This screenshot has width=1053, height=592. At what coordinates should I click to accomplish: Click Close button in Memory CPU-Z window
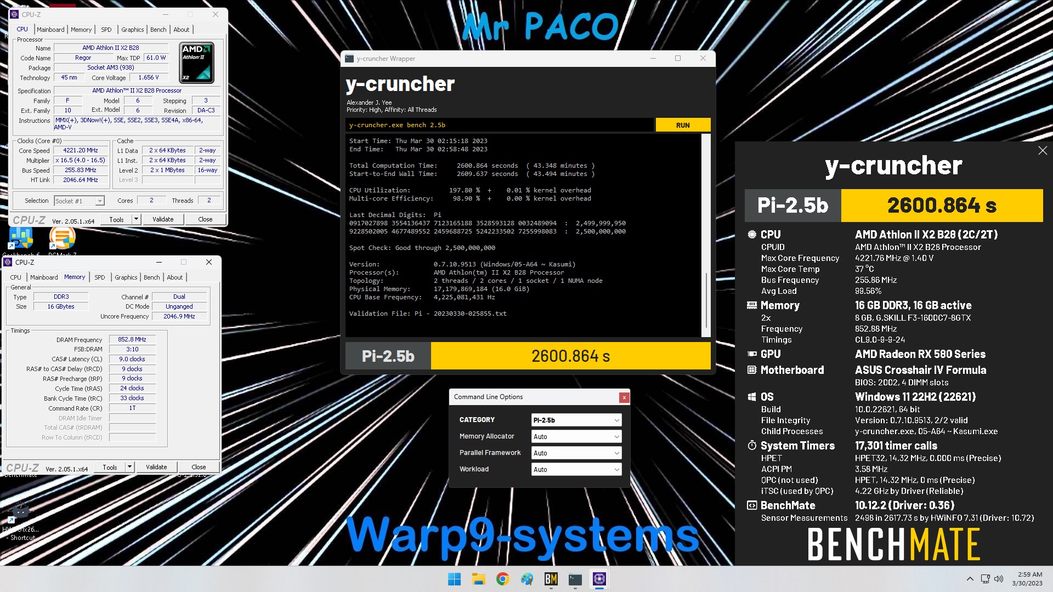click(x=199, y=467)
